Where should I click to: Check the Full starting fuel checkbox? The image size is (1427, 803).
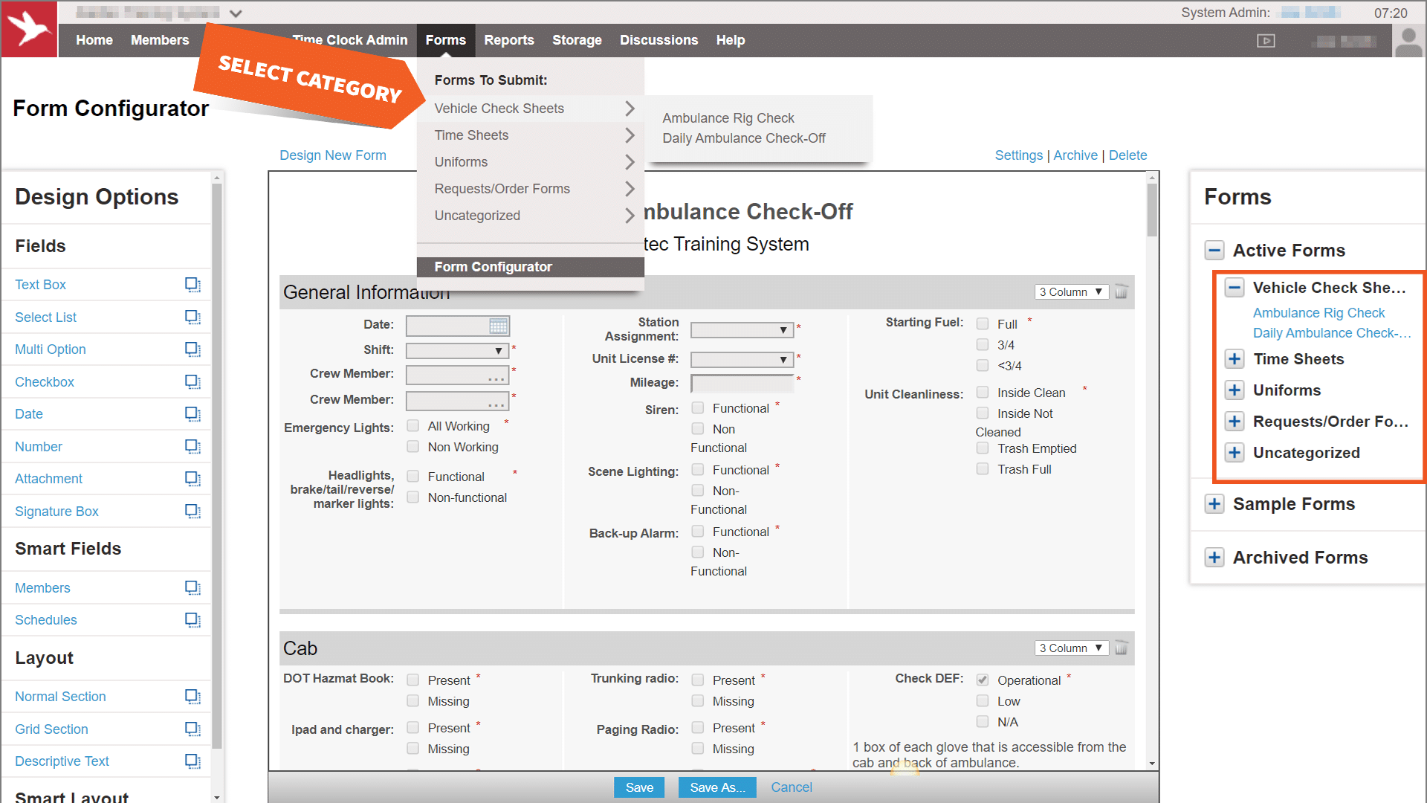[983, 324]
